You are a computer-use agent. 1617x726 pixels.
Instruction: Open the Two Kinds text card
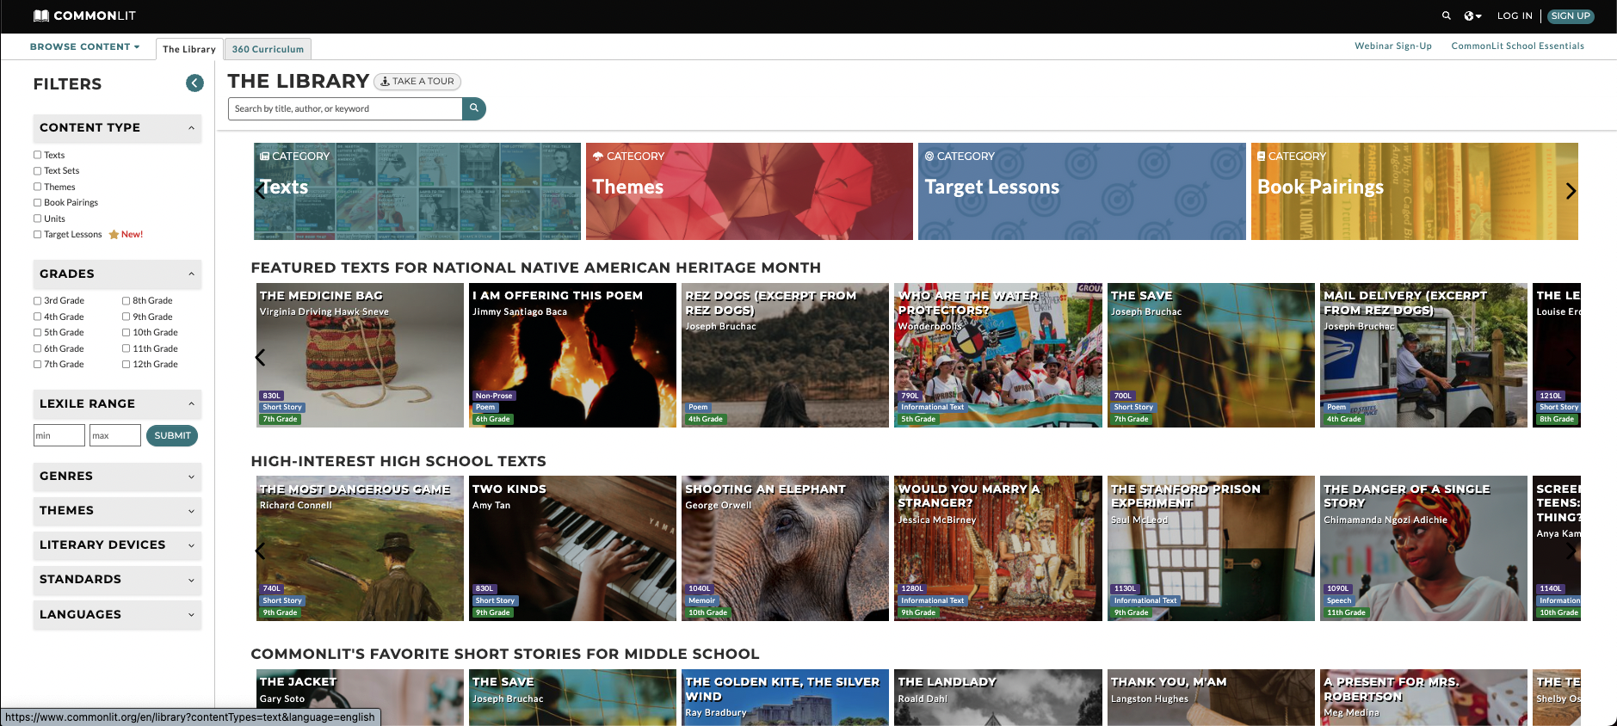[x=572, y=549]
